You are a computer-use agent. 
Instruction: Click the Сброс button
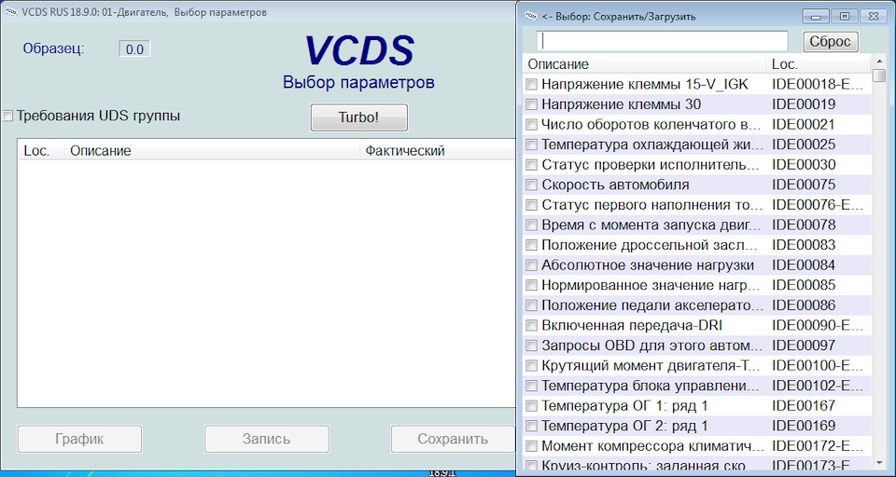(x=831, y=41)
